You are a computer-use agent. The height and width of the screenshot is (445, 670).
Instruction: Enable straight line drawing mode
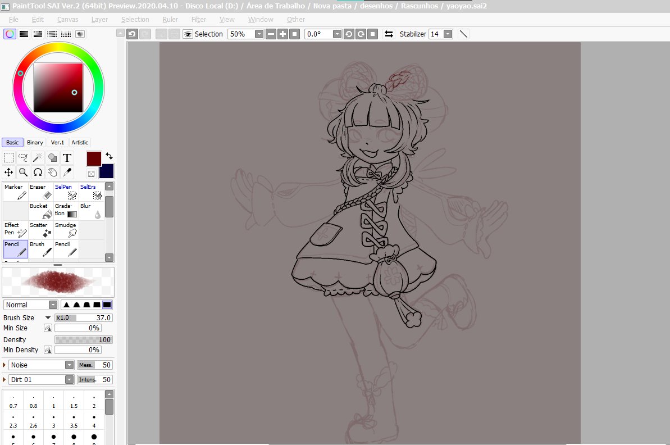pyautogui.click(x=463, y=34)
